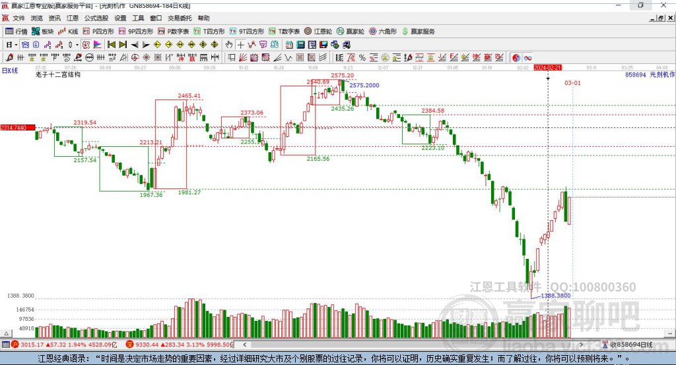This screenshot has height=365, width=676.
Task: Click the blue butterfly pattern icon
Action: pyautogui.click(x=25, y=45)
